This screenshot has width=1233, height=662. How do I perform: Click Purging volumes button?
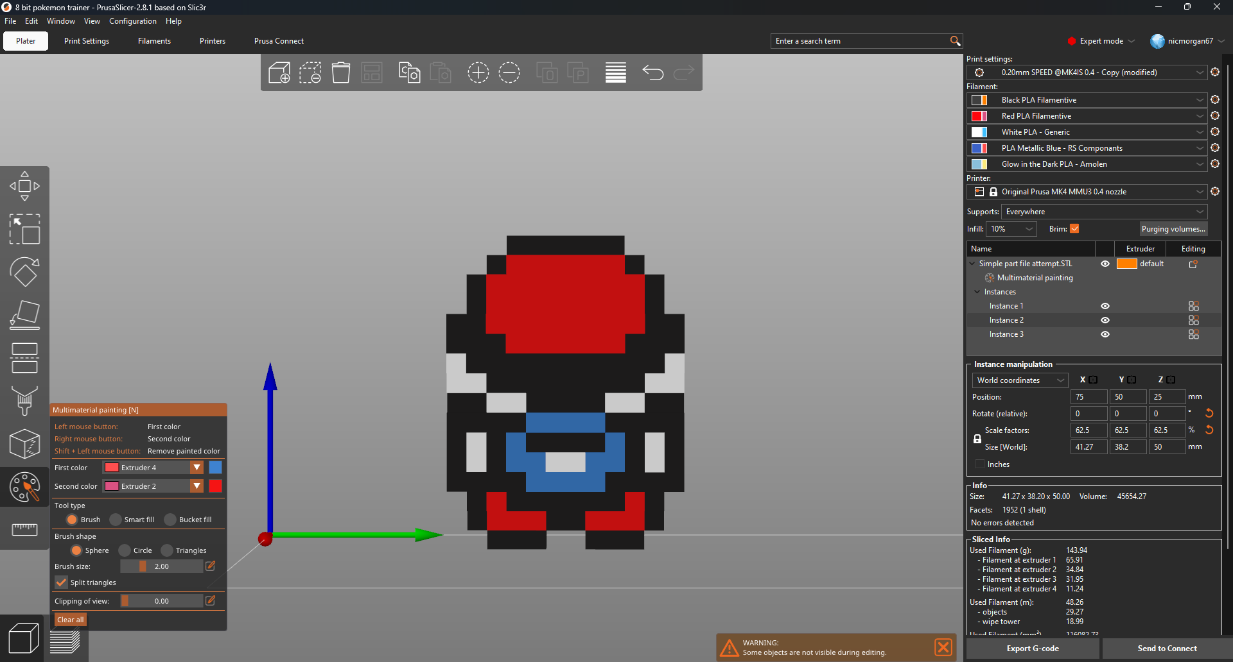click(x=1173, y=229)
